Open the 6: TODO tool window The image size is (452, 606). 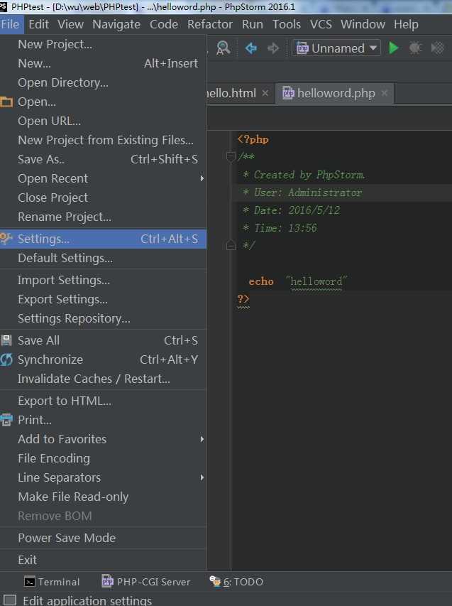coord(236,582)
